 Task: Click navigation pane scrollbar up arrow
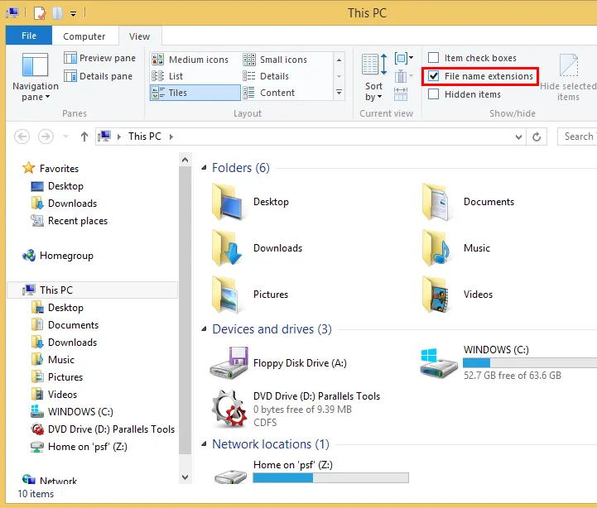[x=185, y=160]
